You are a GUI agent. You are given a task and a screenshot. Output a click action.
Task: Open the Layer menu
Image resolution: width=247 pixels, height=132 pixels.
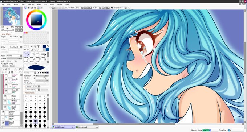point(23,4)
